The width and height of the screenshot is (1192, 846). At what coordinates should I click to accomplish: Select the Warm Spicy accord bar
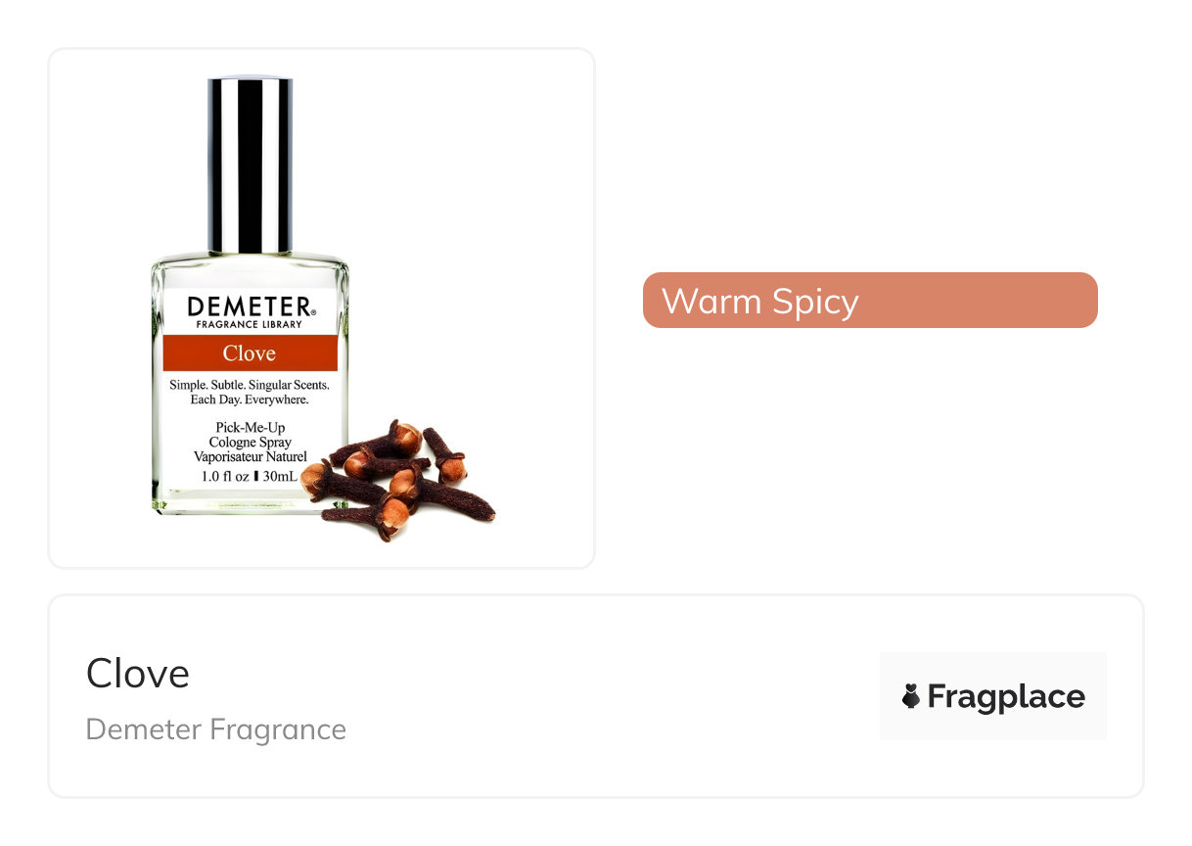pos(870,300)
